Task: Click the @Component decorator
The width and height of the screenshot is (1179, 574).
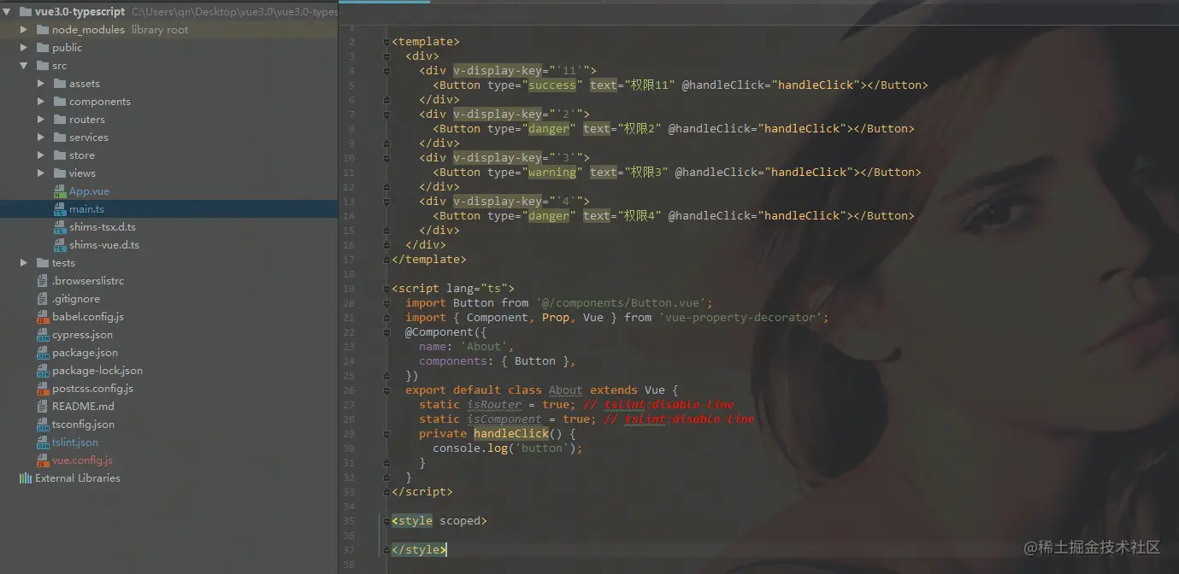Action: (x=439, y=332)
